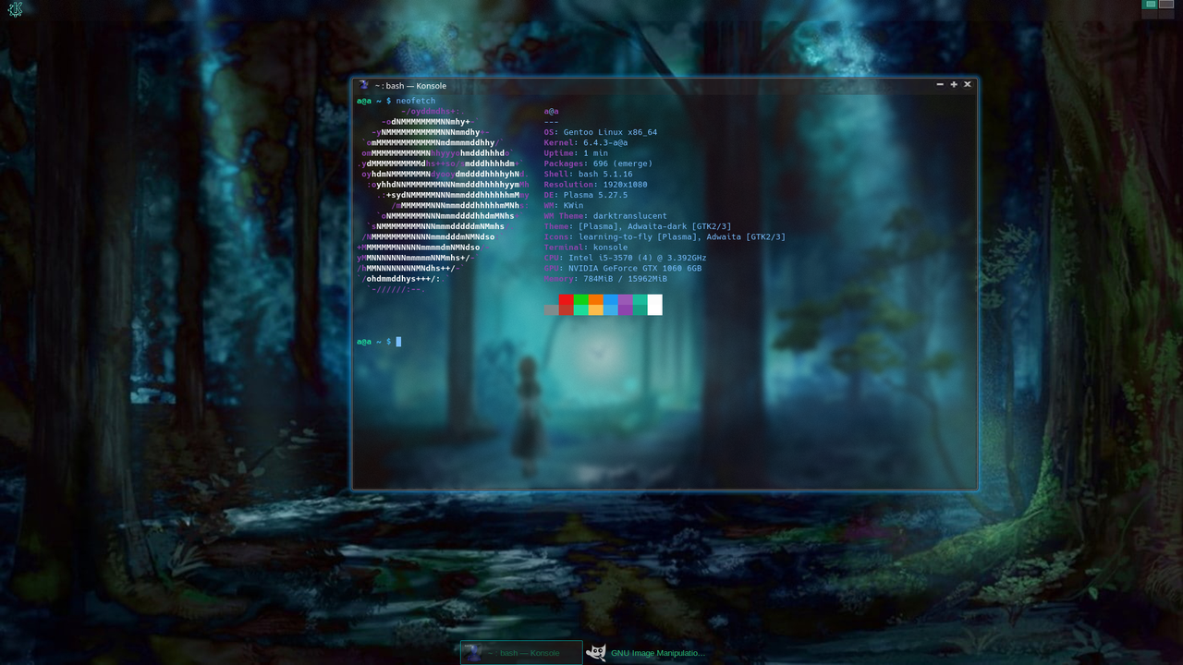1183x665 pixels.
Task: Click the Kernel: 6.4.3-a@a line
Action: pyautogui.click(x=586, y=143)
